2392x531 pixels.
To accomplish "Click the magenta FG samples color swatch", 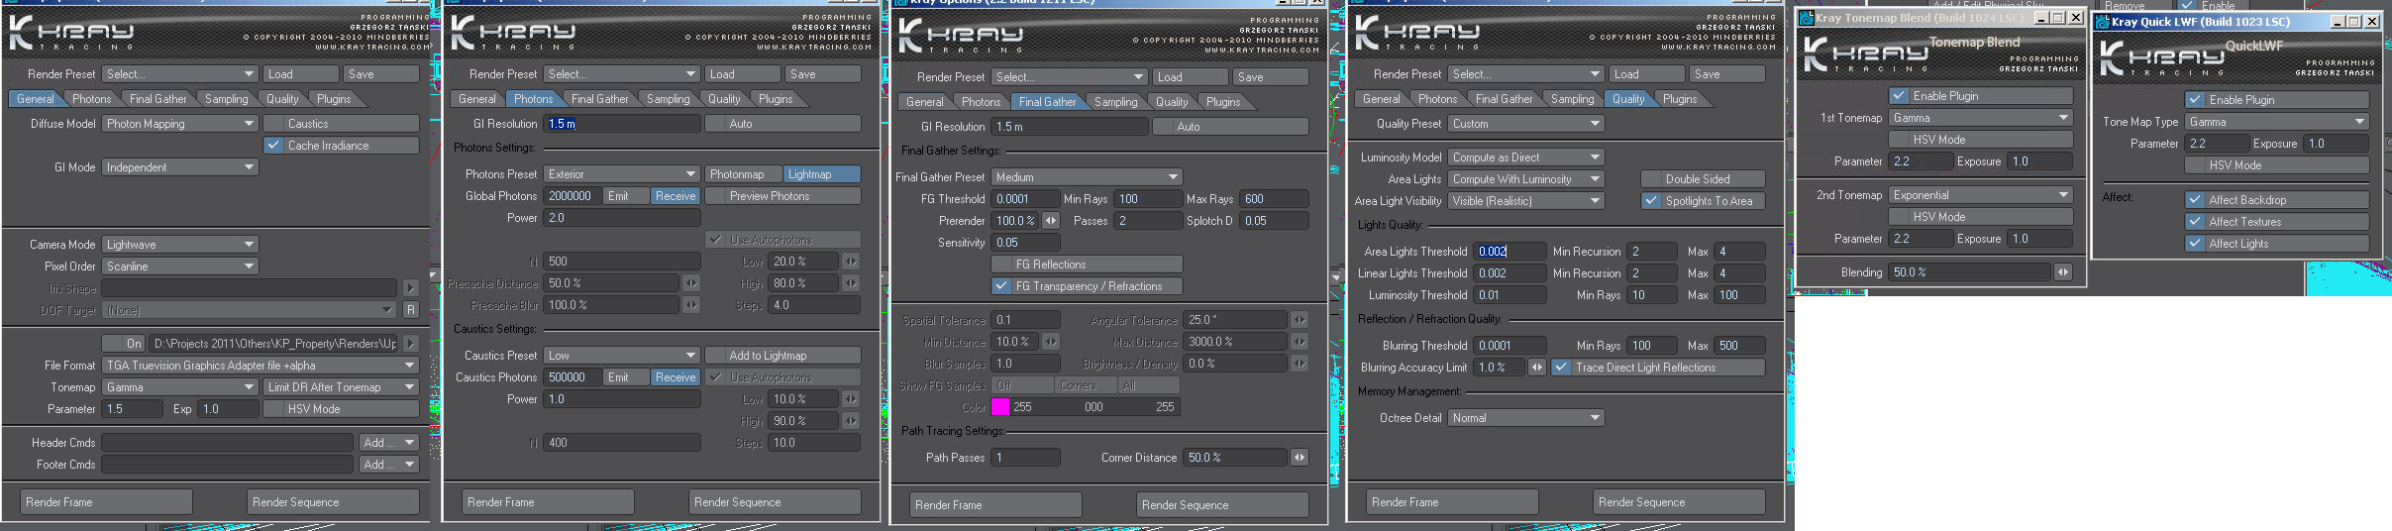I will tap(1000, 407).
